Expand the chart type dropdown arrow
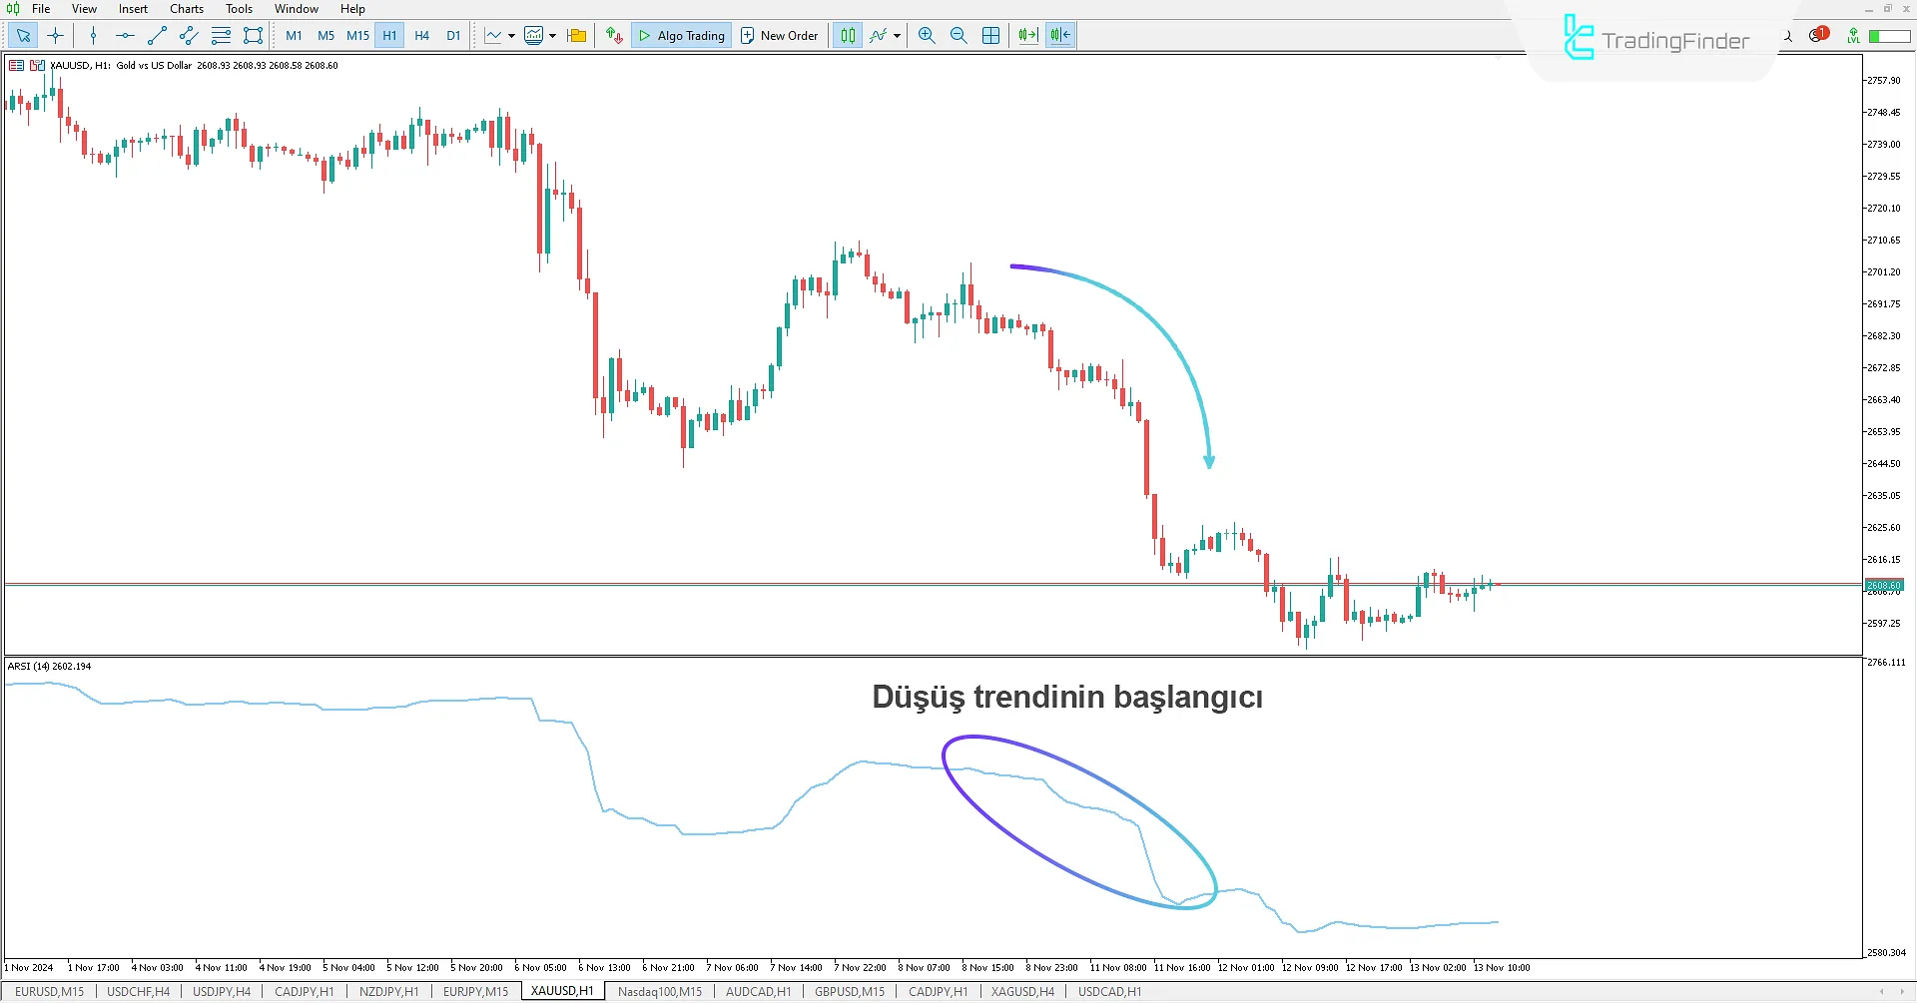Viewport: 1917px width, 1003px height. point(511,36)
